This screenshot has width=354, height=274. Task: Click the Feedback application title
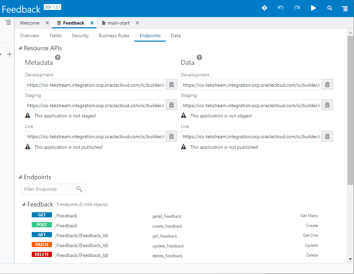coord(21,9)
